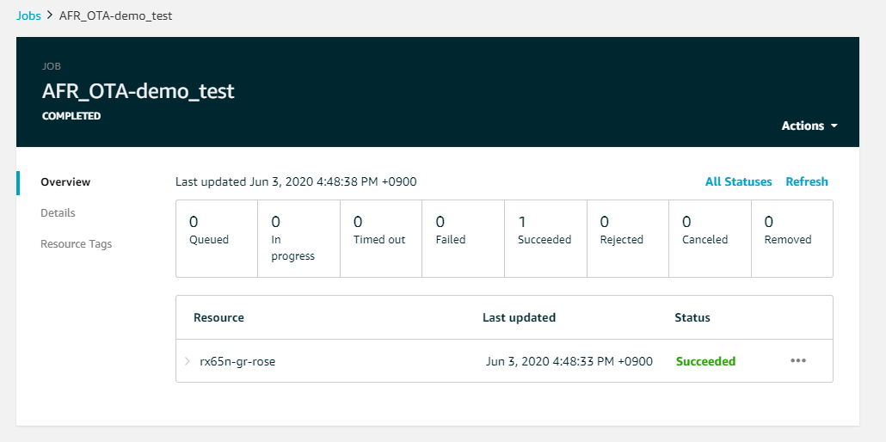Click the Rejected status tile
Image resolution: width=886 pixels, height=442 pixels.
pos(627,238)
